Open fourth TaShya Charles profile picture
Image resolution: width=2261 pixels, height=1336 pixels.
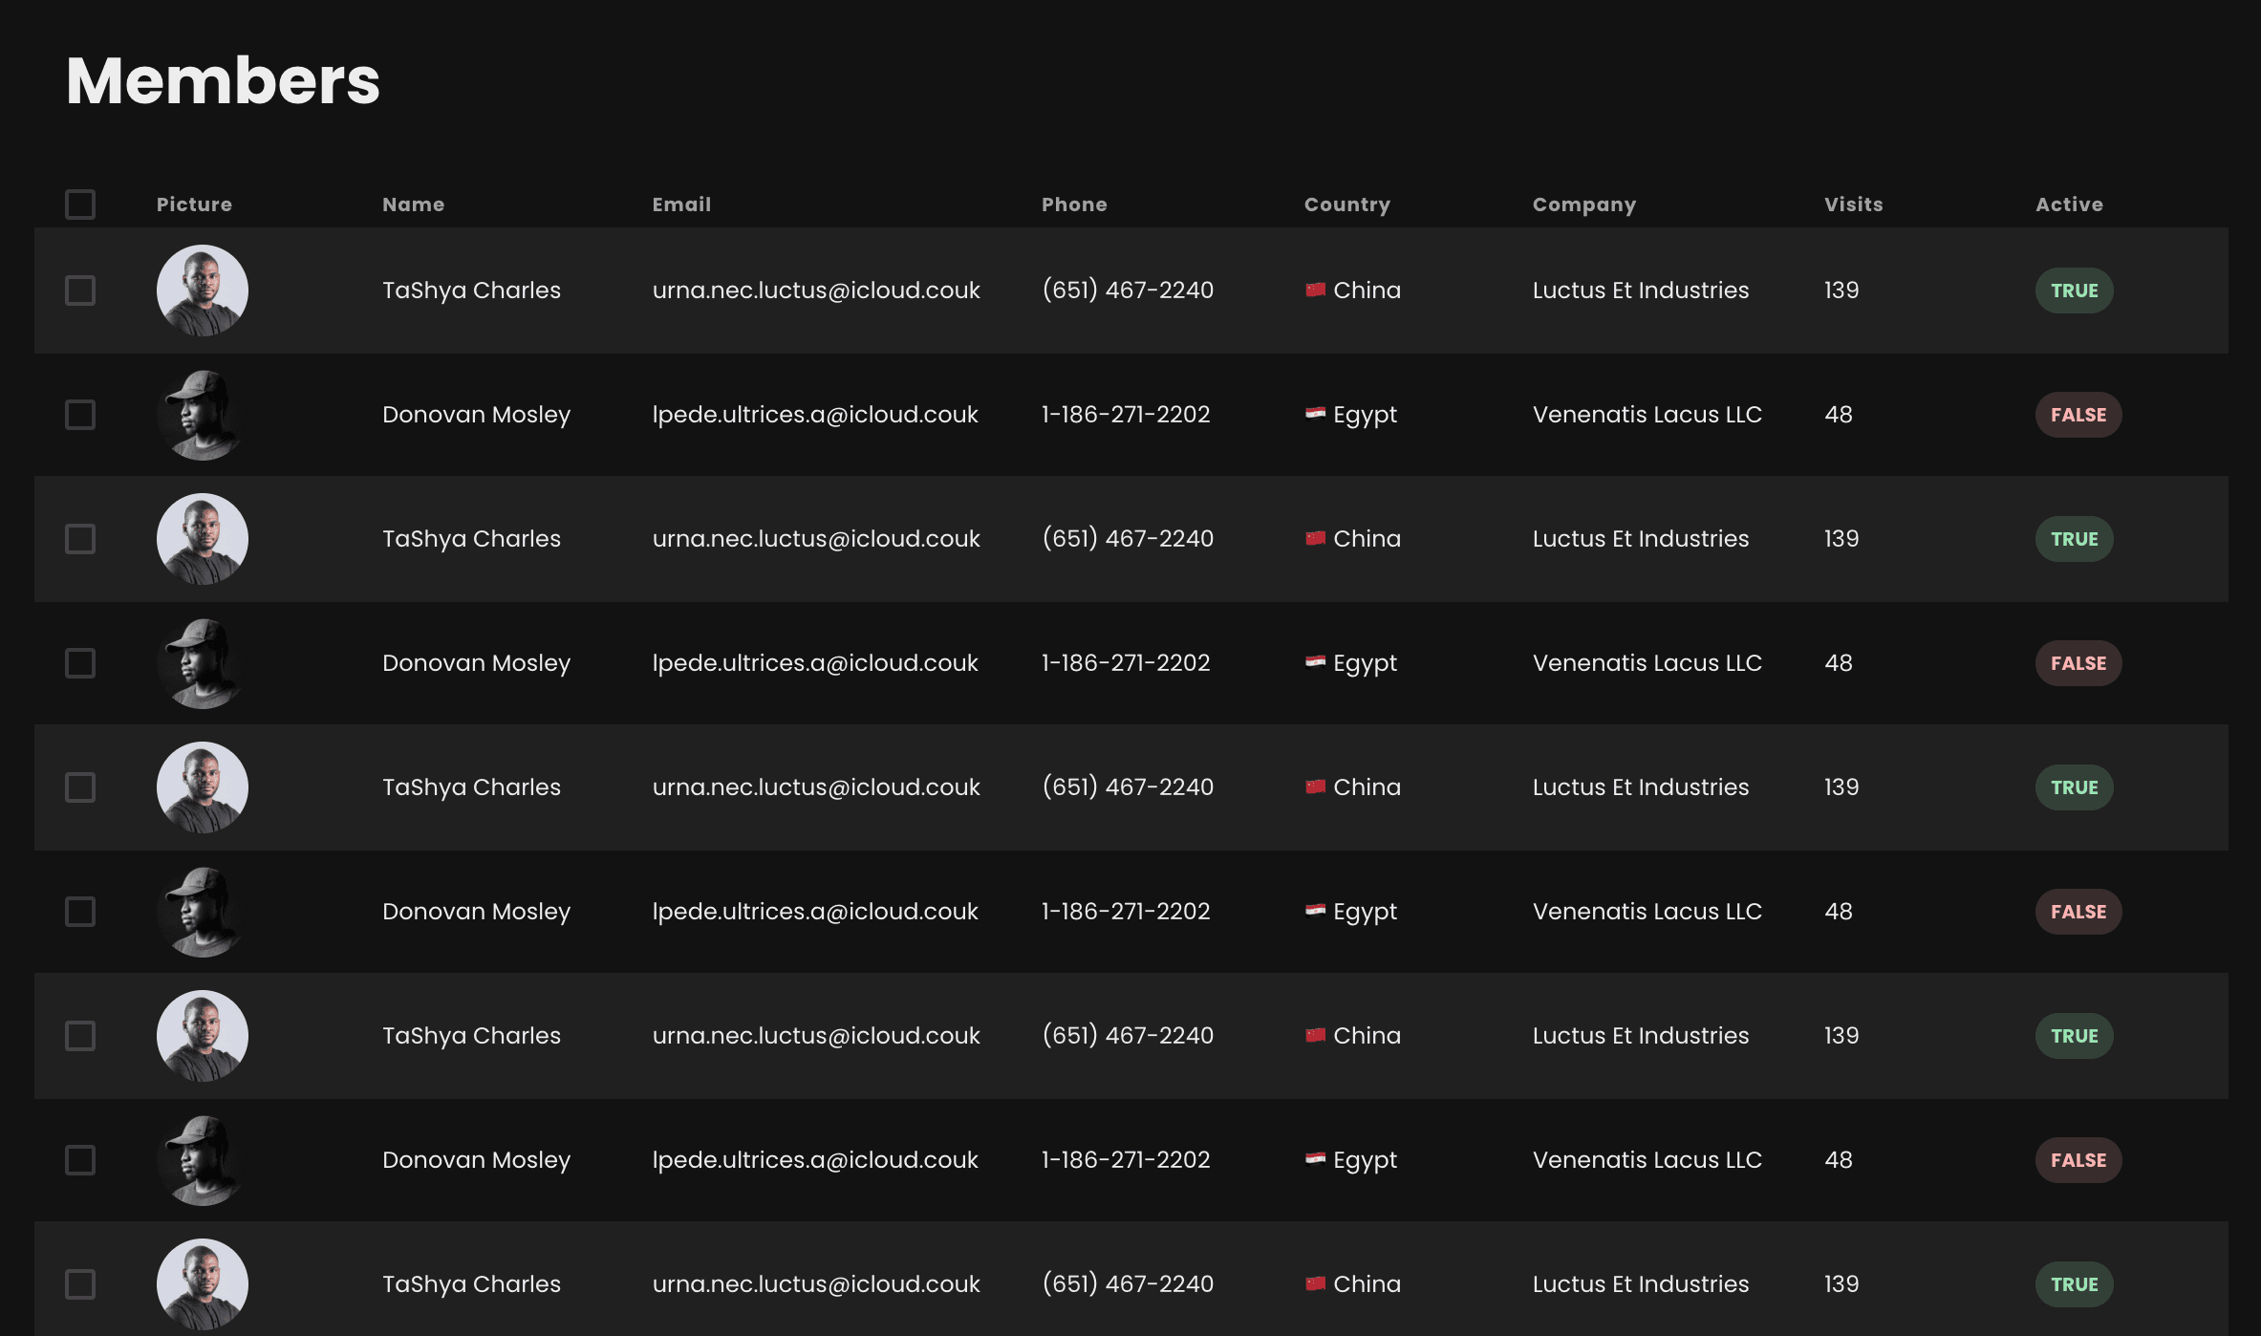click(x=203, y=1036)
